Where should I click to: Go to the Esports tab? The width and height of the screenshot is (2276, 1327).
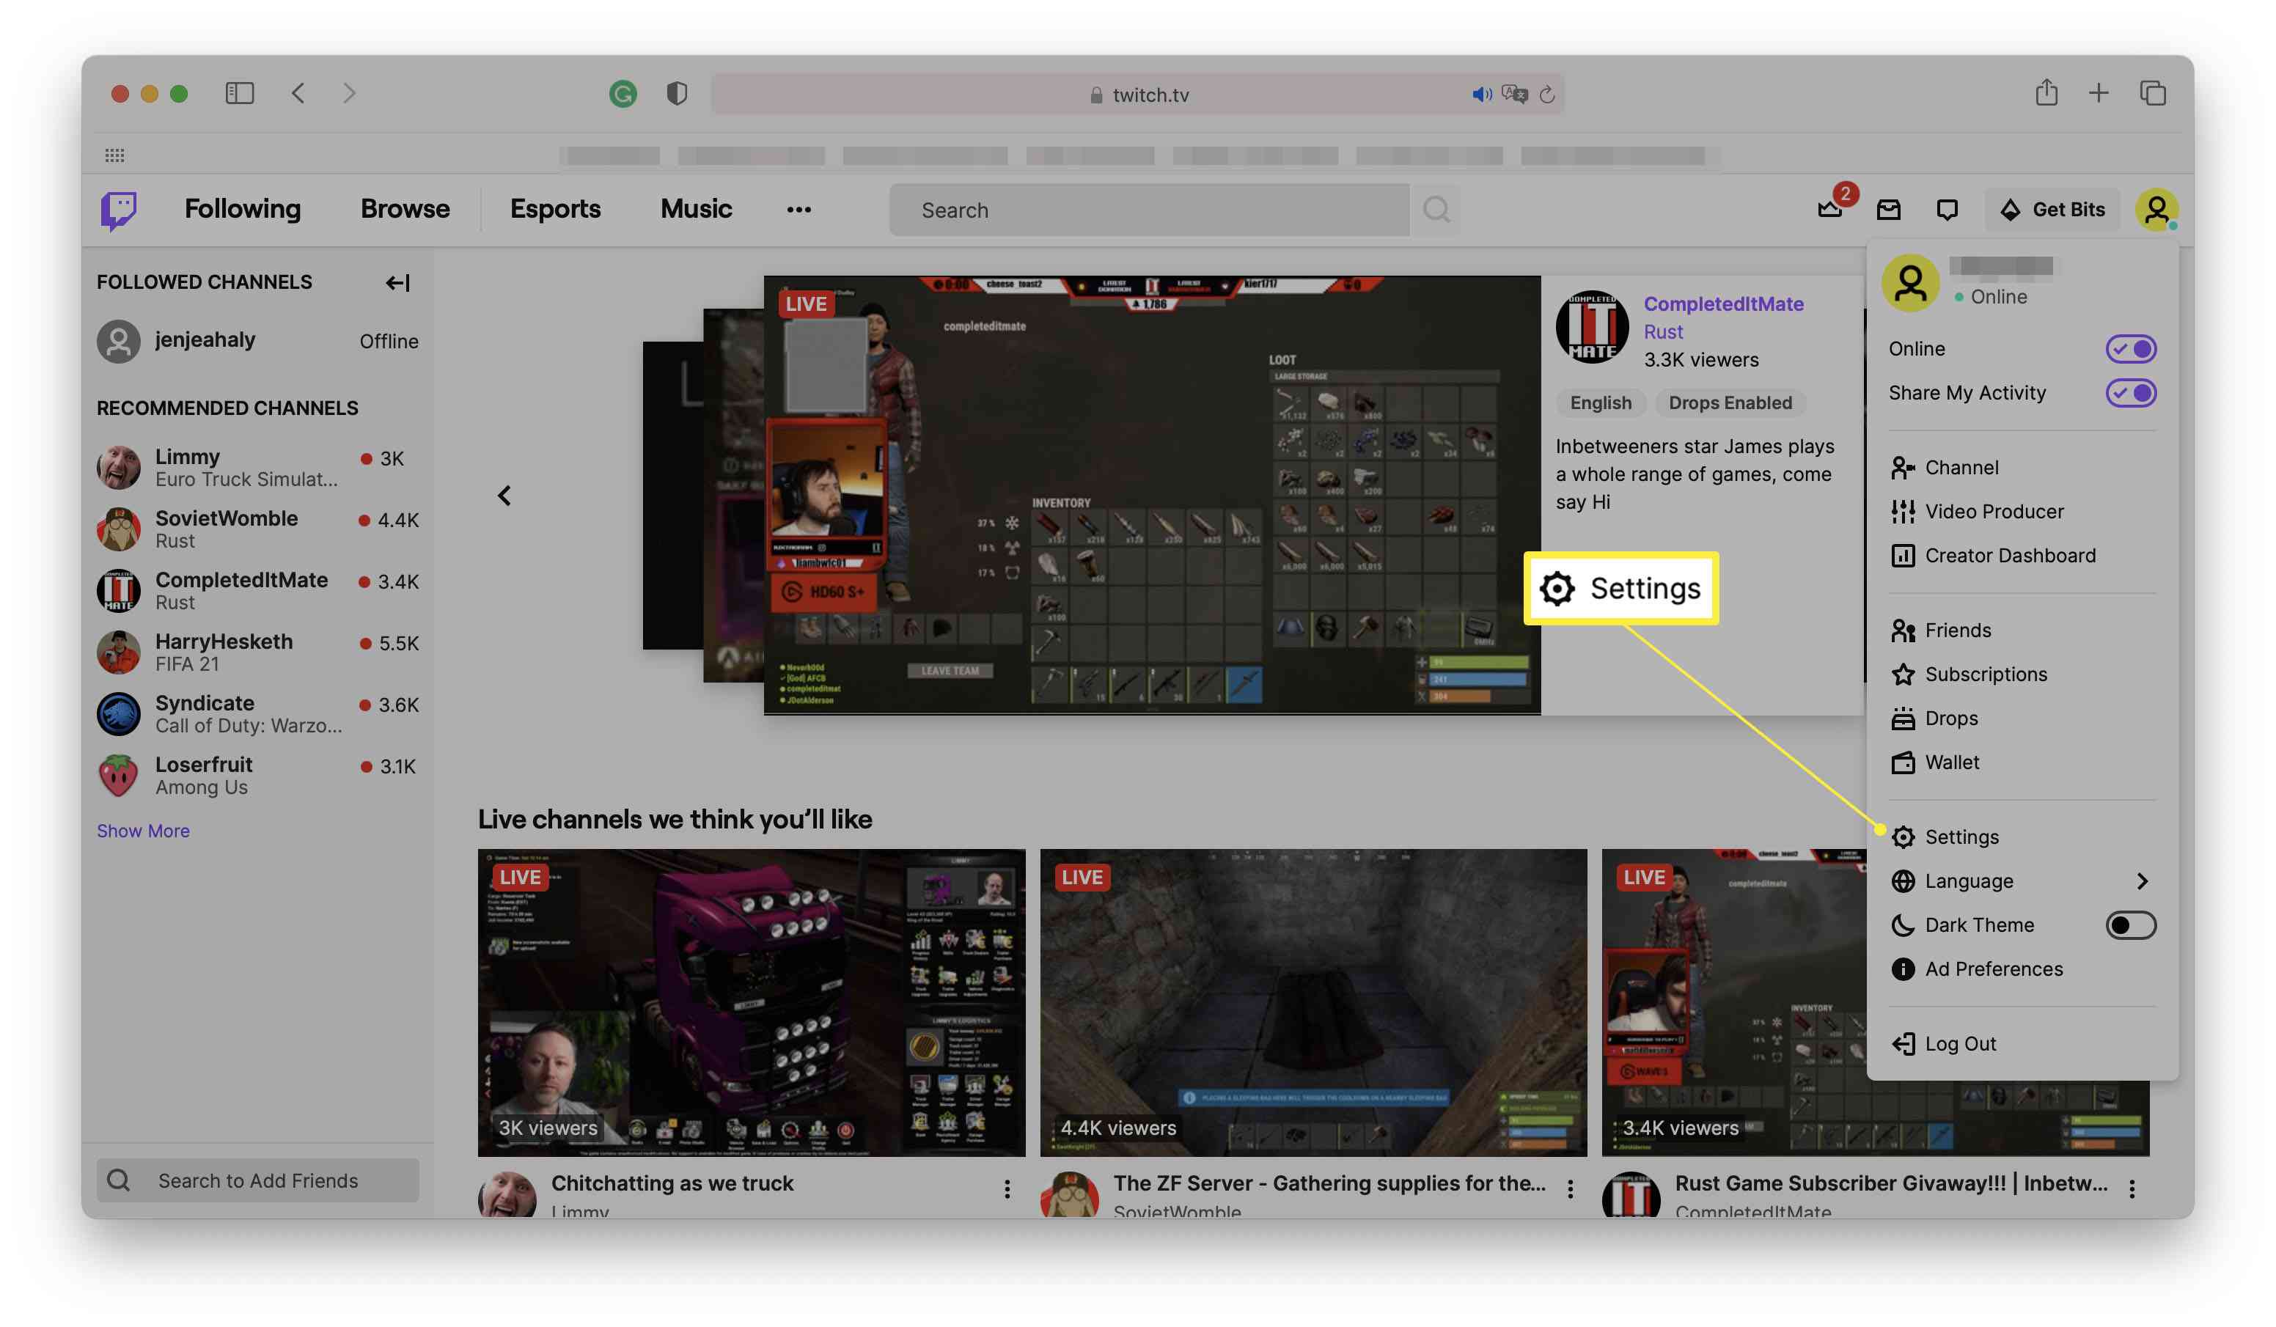click(x=556, y=209)
